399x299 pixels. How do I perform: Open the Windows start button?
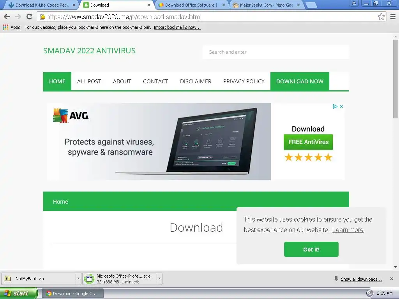[x=19, y=294]
